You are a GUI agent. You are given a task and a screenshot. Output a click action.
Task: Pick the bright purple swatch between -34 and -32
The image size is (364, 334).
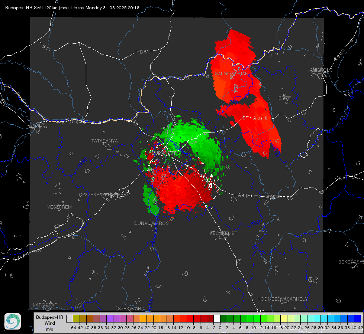[x=110, y=319]
